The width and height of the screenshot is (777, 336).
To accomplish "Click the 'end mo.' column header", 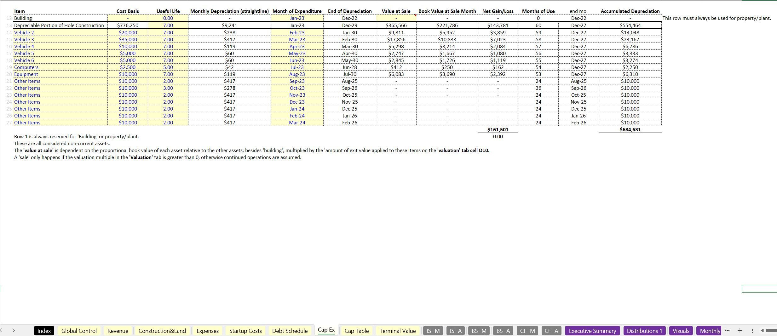I will 578,11.
